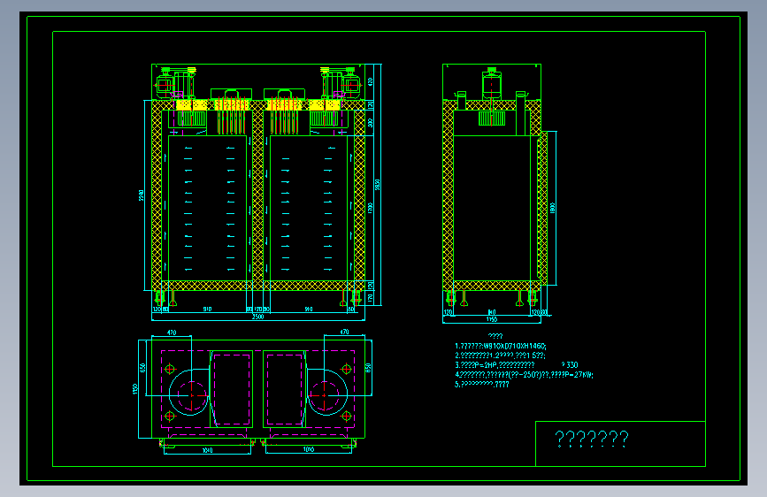
Task: Select note line 2 containing 1.2
Action: pyautogui.click(x=500, y=356)
